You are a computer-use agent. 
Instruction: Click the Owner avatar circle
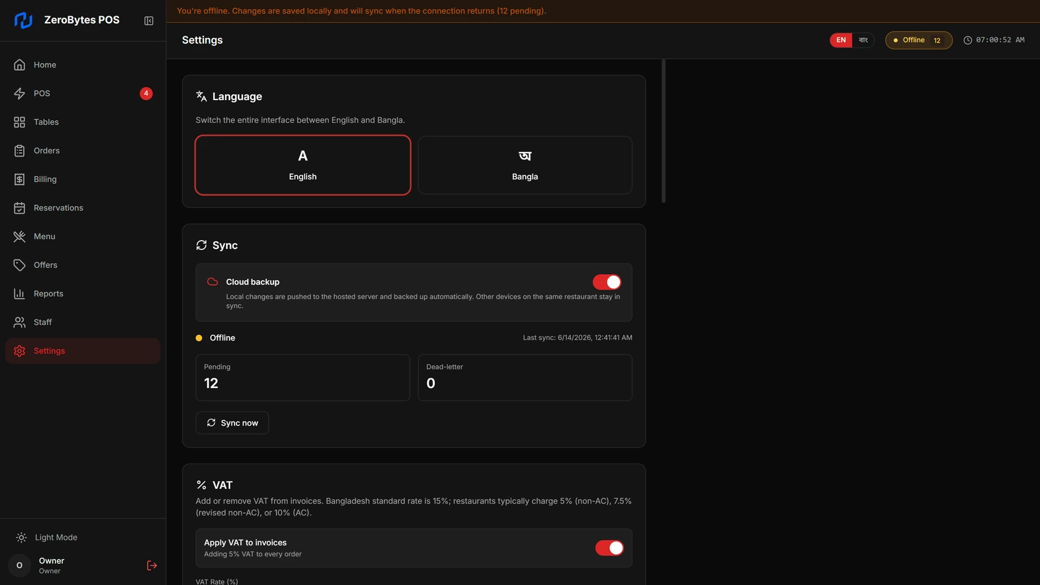pos(19,565)
